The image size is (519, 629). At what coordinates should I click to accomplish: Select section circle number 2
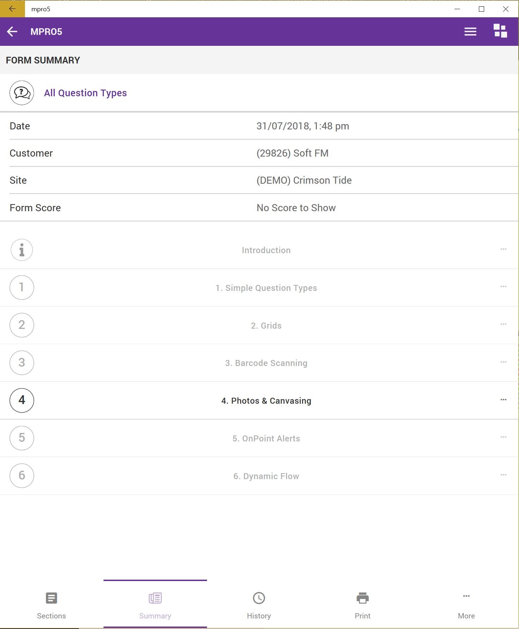[22, 325]
